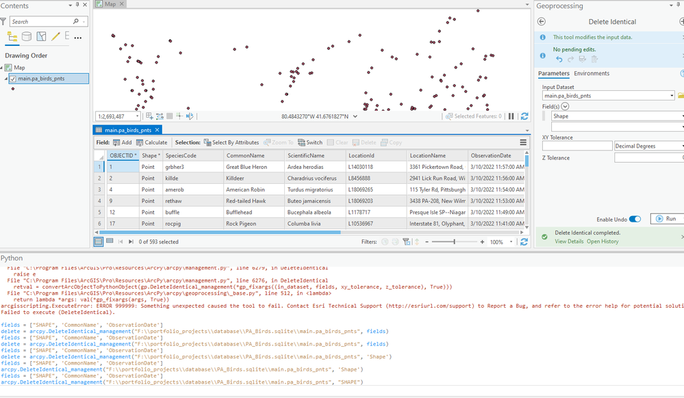
Task: Click the List By Editing pencil icon
Action: [55, 37]
